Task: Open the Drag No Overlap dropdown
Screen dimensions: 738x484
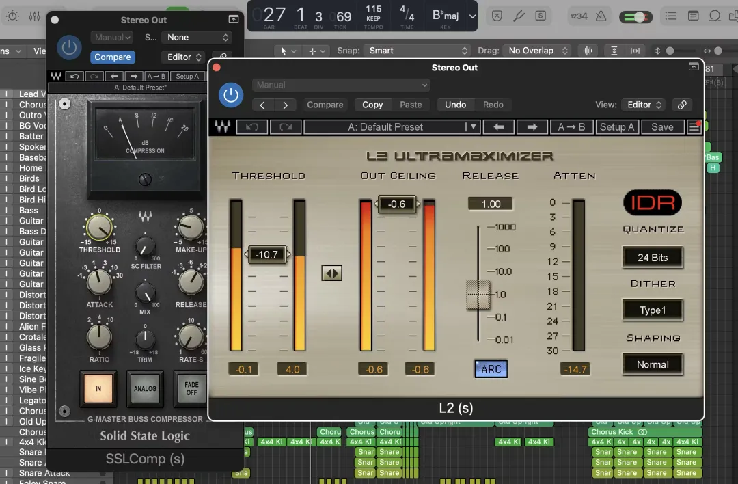Action: (536, 51)
